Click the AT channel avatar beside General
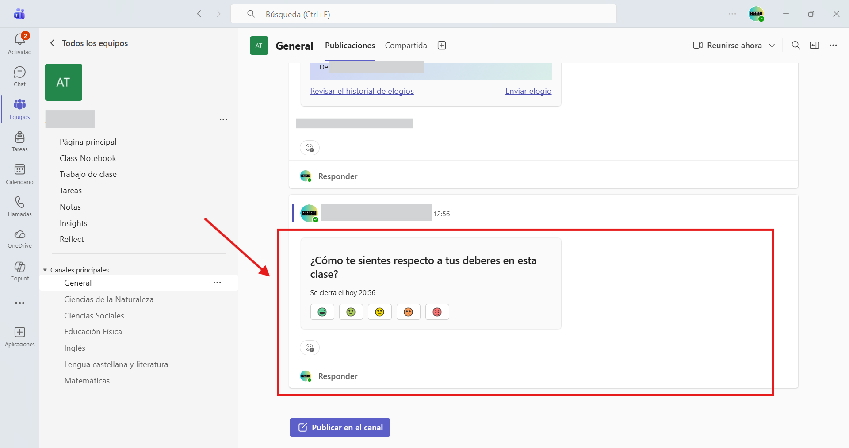Image resolution: width=849 pixels, height=448 pixels. (259, 45)
